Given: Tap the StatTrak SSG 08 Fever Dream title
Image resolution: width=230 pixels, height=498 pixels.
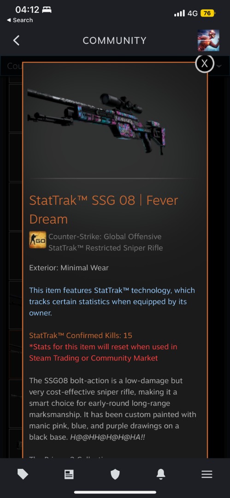Looking at the screenshot, I should coord(104,210).
